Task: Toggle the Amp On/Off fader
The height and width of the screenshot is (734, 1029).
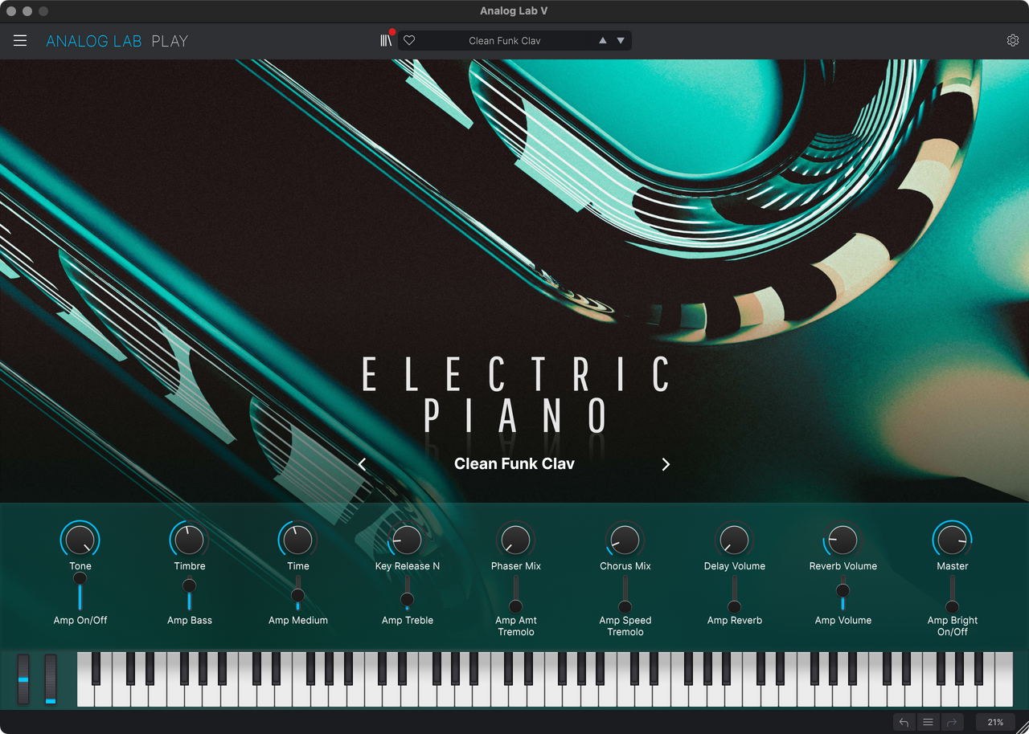Action: pyautogui.click(x=80, y=579)
